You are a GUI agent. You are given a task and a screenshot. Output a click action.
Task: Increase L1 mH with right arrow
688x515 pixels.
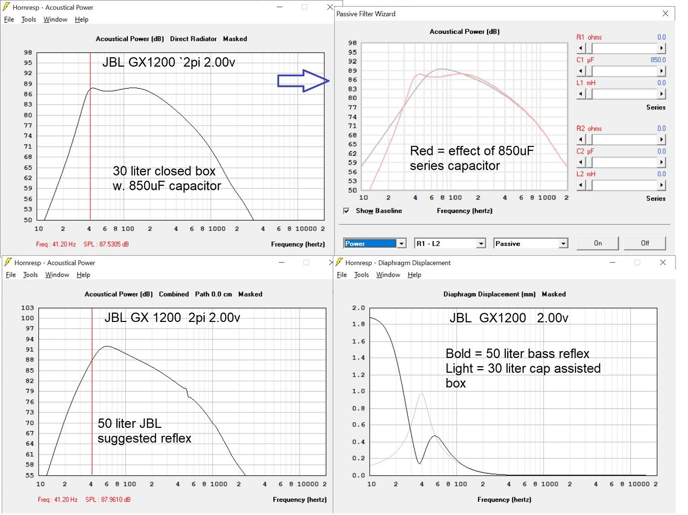[661, 94]
